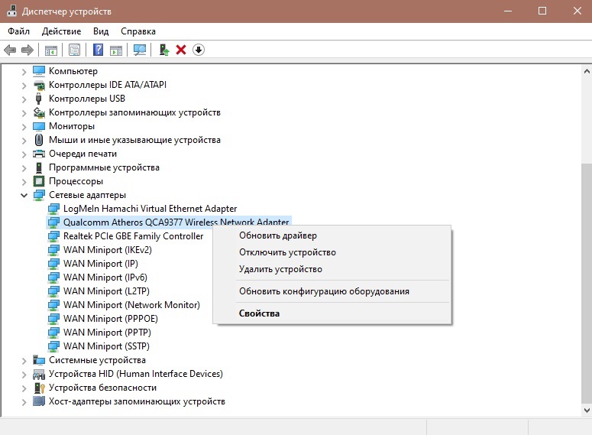Select Отключить устройство in context menu
This screenshot has height=435, width=592.
(287, 252)
